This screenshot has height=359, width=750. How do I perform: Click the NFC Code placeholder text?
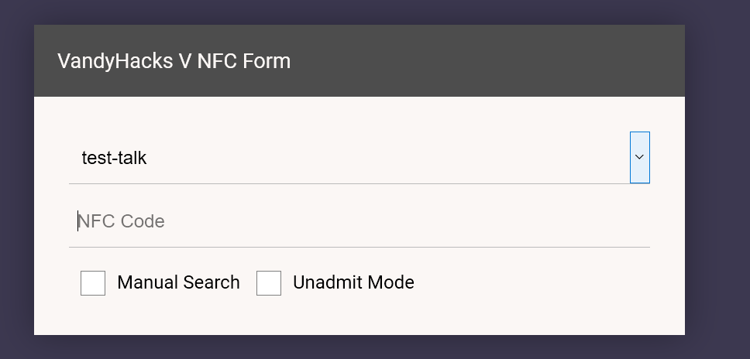click(x=122, y=222)
